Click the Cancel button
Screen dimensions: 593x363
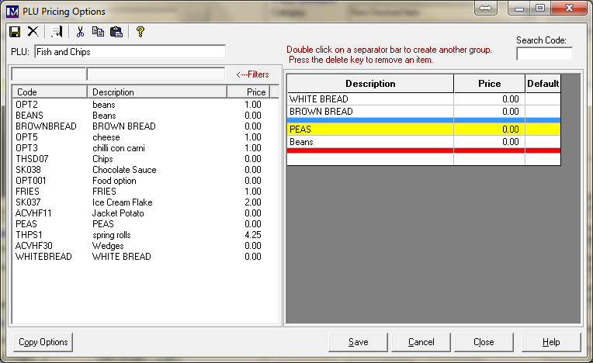(x=421, y=342)
